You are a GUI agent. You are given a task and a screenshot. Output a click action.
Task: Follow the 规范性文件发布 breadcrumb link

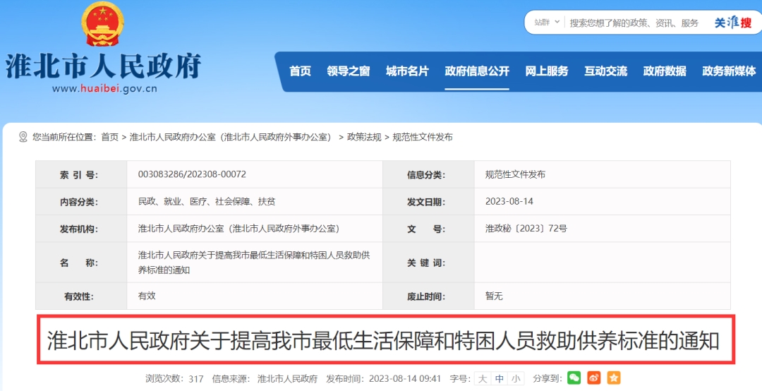(423, 137)
